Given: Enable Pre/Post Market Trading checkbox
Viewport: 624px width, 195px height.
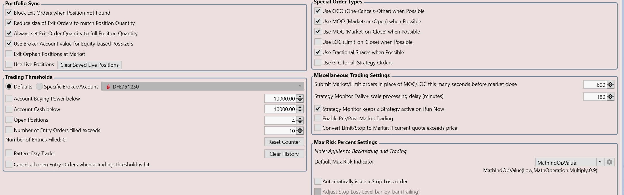Looking at the screenshot, I should tap(318, 118).
